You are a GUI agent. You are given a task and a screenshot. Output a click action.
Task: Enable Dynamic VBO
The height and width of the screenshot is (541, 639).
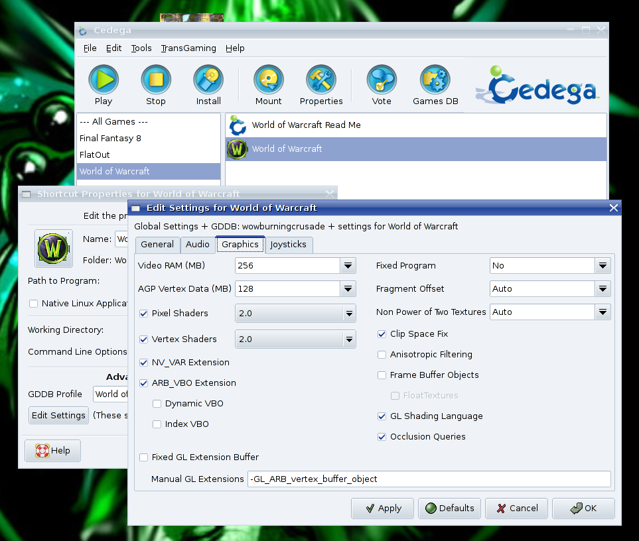click(x=157, y=403)
